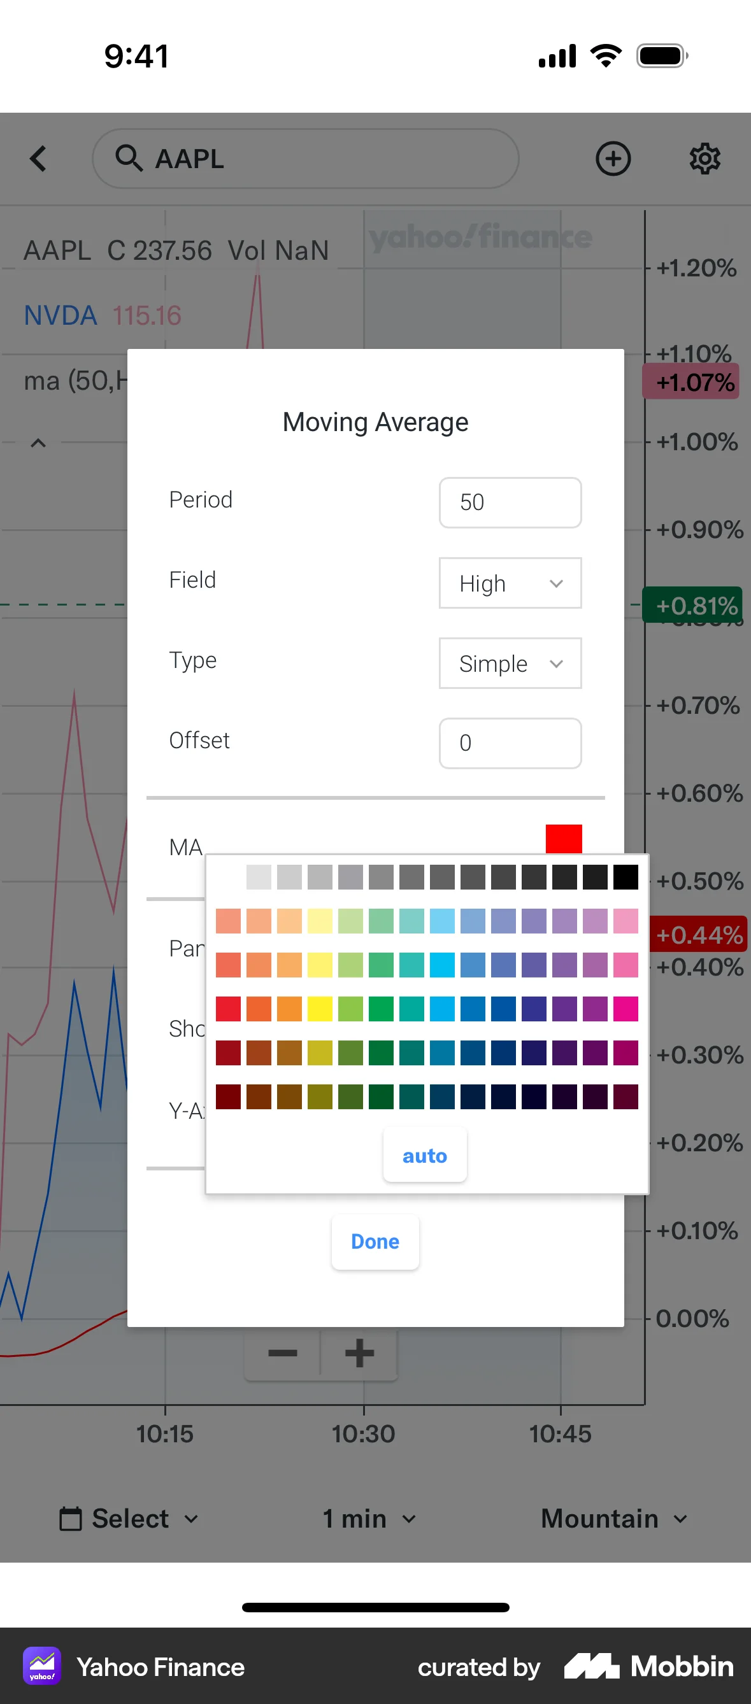The height and width of the screenshot is (1704, 751).
Task: Zoom out on chart with minus control
Action: 282,1353
